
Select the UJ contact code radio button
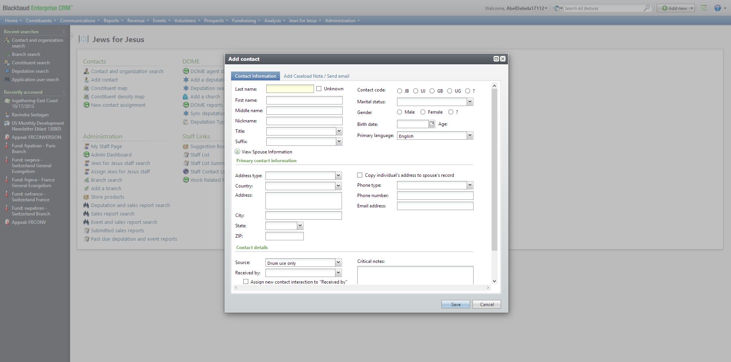(415, 91)
